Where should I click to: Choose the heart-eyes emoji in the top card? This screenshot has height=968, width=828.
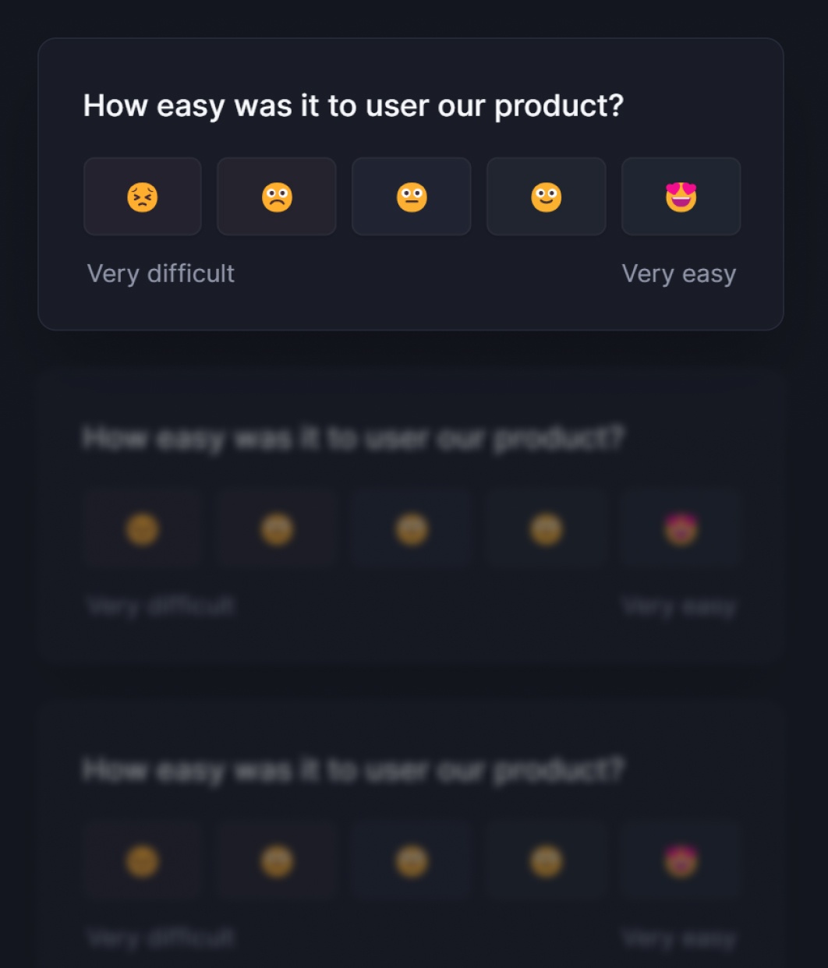681,196
